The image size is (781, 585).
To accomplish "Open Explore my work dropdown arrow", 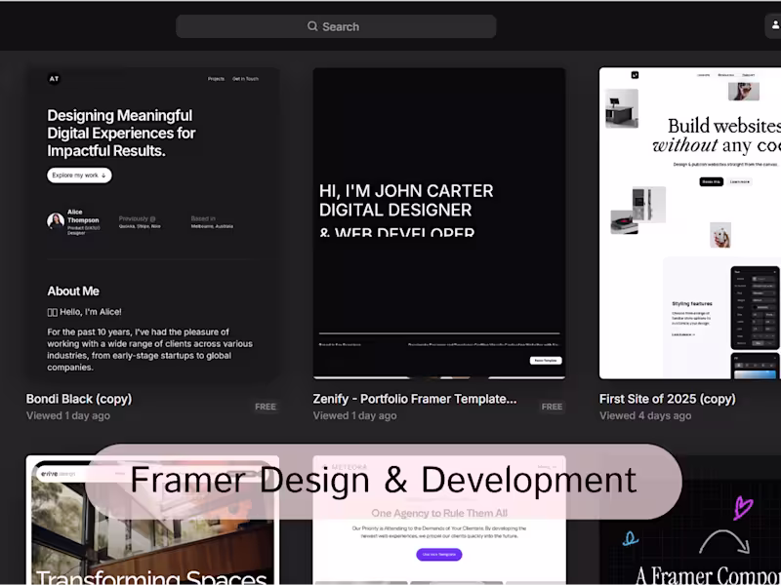I will [x=103, y=175].
